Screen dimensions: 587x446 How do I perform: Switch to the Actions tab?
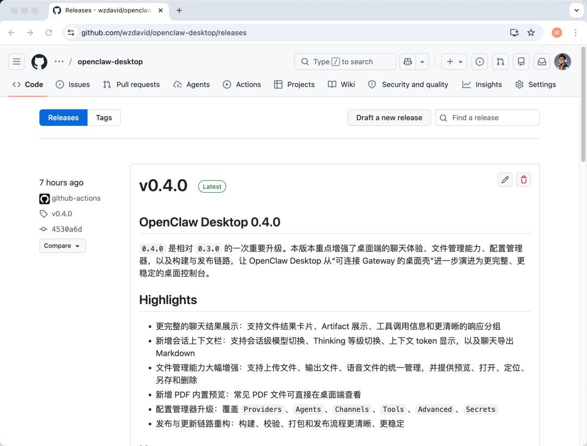point(242,85)
